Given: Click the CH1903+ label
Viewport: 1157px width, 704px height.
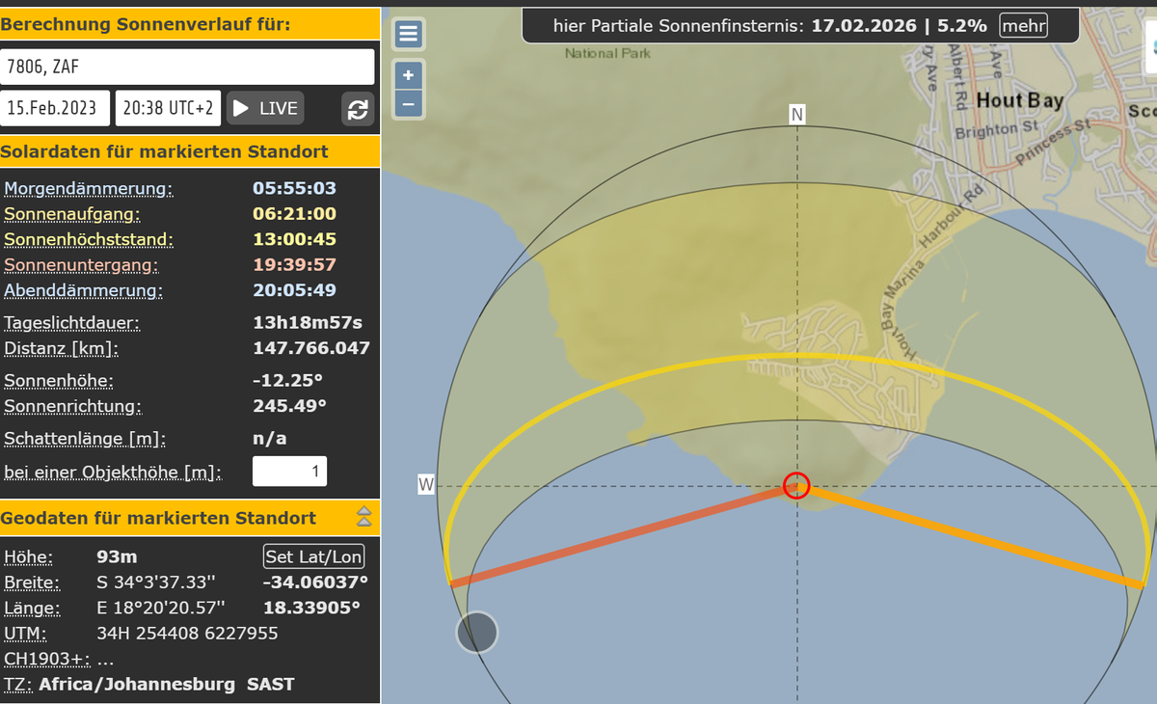Looking at the screenshot, I should coord(46,660).
